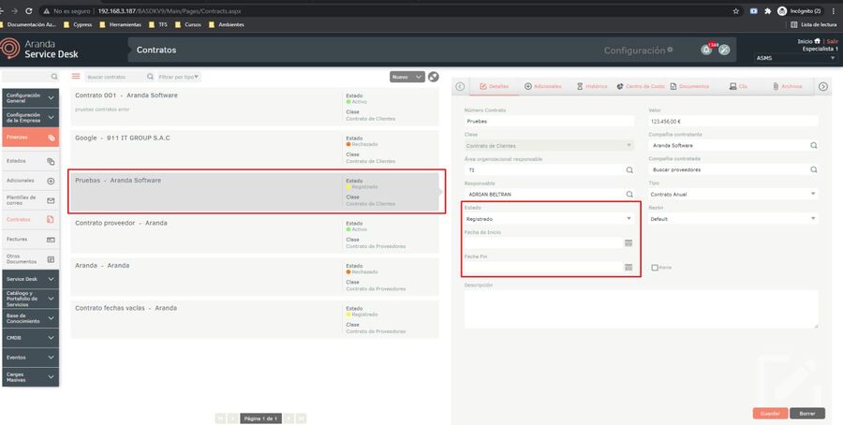Image resolution: width=843 pixels, height=425 pixels.
Task: Expand Cargas Masivas sidebar section
Action: [x=31, y=376]
